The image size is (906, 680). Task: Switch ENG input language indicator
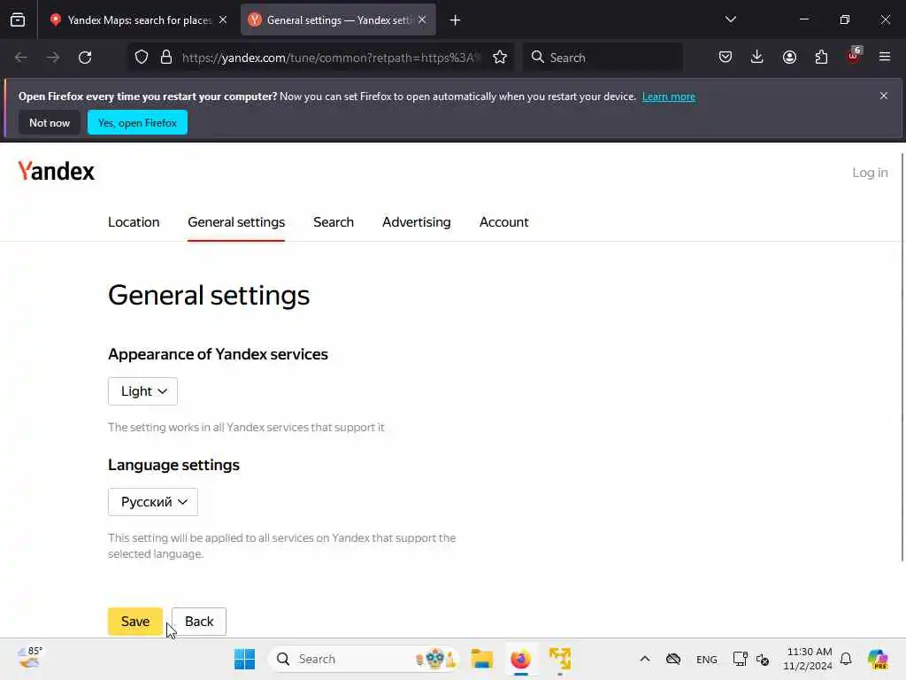point(707,659)
